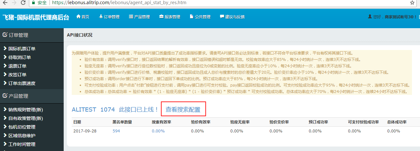Open 国际机票订单 in the sidebar
Screen dimensions: 420x151
[22, 49]
